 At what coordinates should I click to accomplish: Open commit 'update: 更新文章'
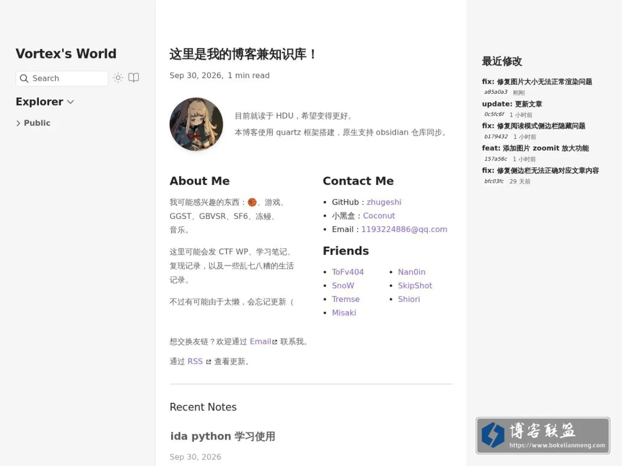click(512, 104)
